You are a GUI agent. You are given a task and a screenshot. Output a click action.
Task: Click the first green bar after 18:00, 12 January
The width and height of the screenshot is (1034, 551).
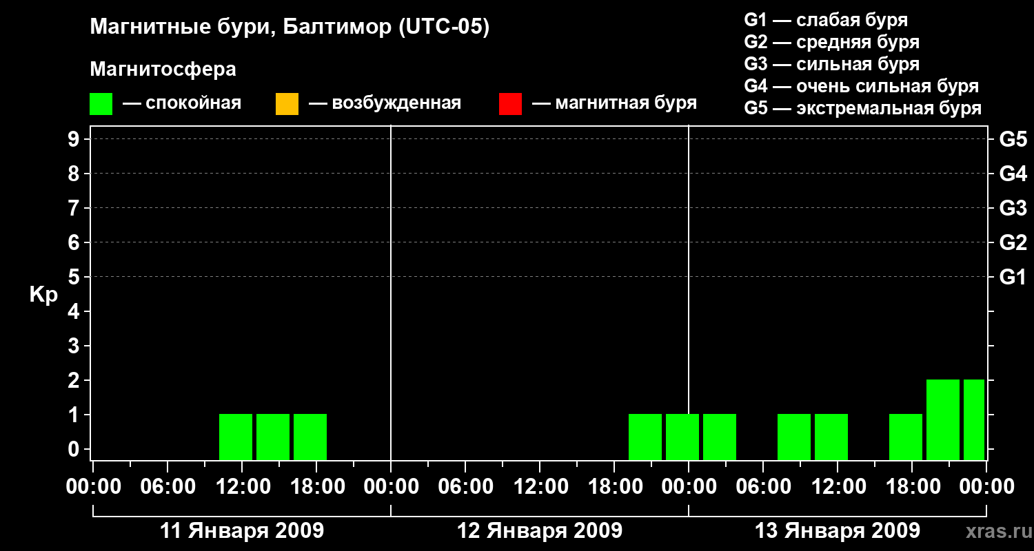[x=645, y=437]
